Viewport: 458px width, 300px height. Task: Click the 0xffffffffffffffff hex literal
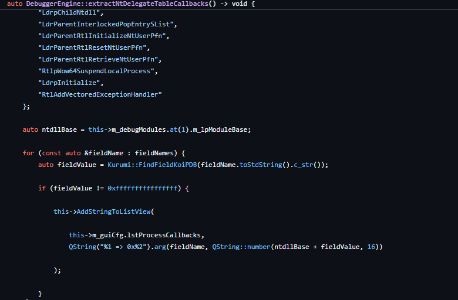(143, 188)
